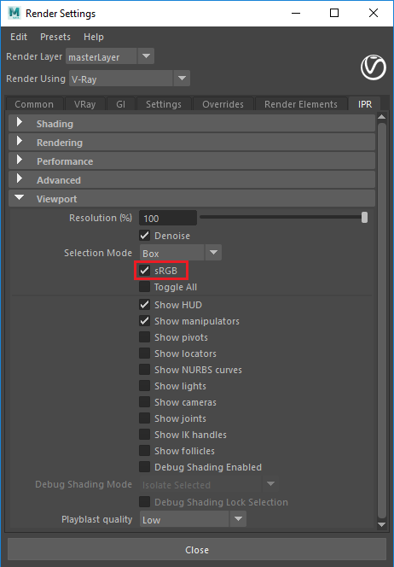Click the scrollbar up arrow
Image resolution: width=394 pixels, height=567 pixels.
[382, 116]
